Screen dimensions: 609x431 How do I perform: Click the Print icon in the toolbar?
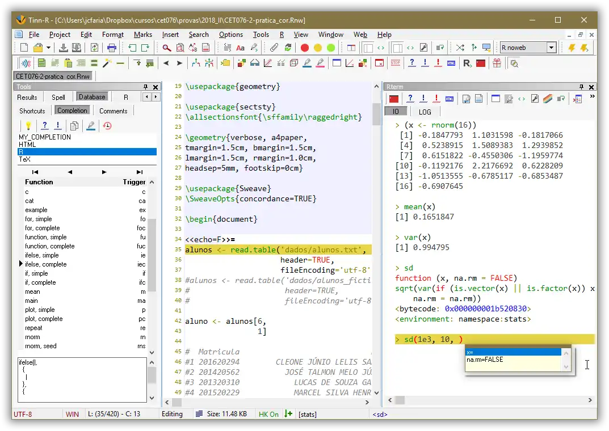(112, 48)
